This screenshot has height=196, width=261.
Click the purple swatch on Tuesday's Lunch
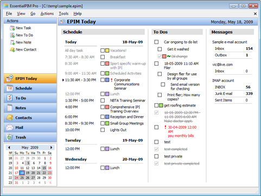107,149
